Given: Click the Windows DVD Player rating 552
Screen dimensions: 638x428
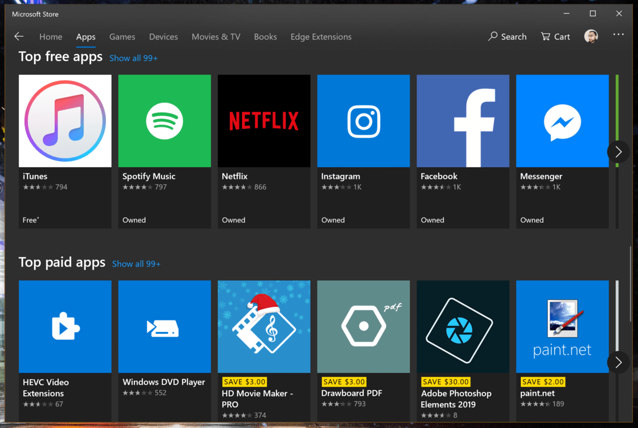Looking at the screenshot, I should click(x=145, y=393).
